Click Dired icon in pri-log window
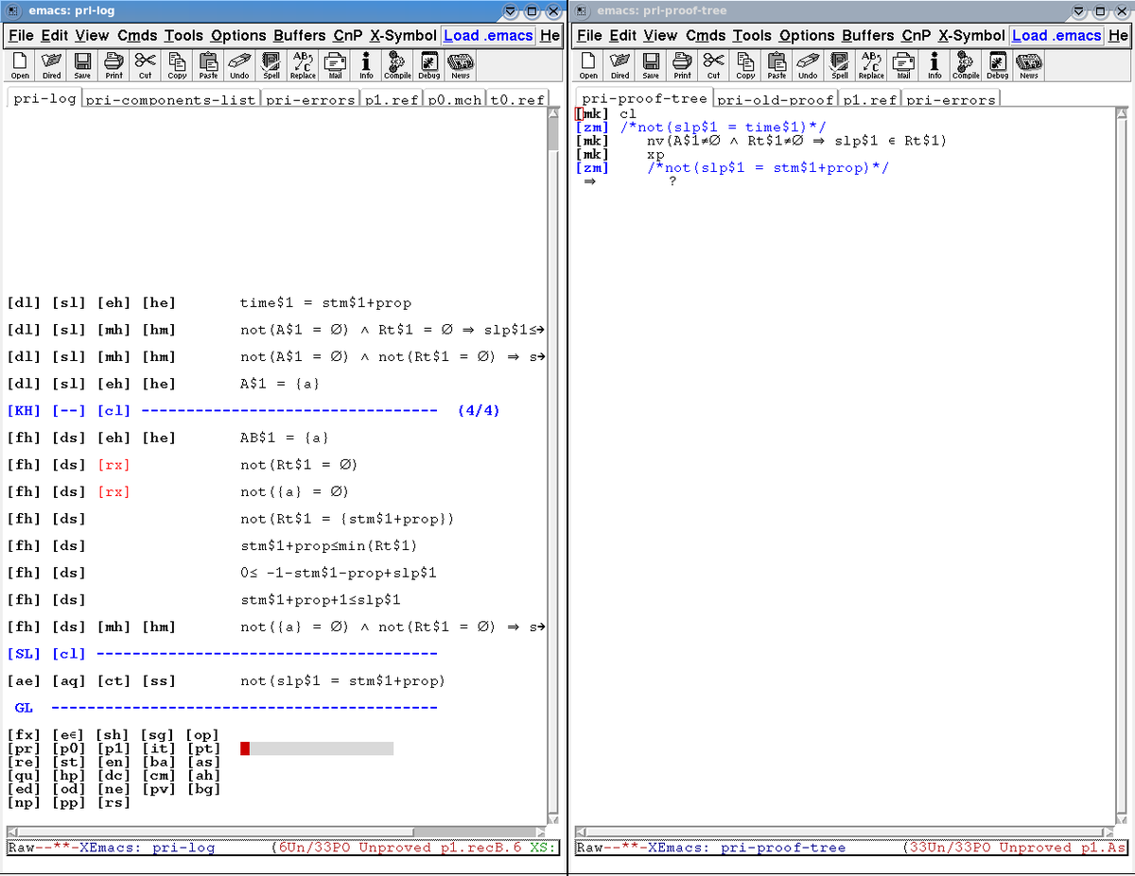This screenshot has height=876, width=1135. [x=52, y=64]
